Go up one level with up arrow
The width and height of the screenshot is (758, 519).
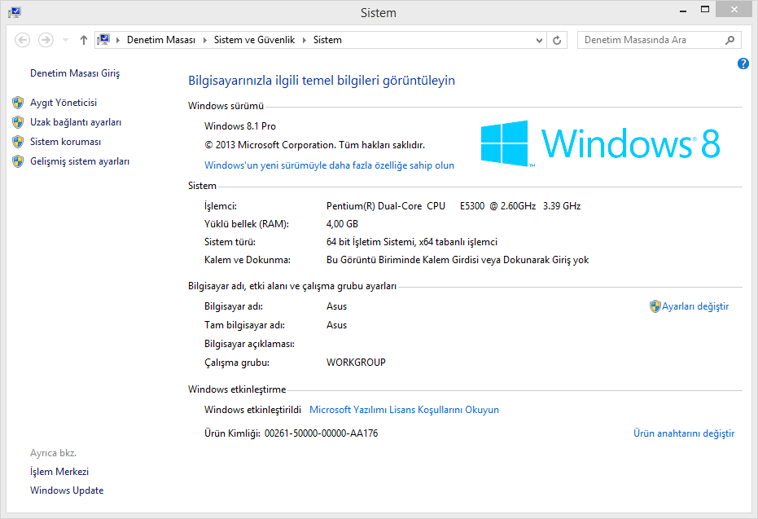coord(84,40)
